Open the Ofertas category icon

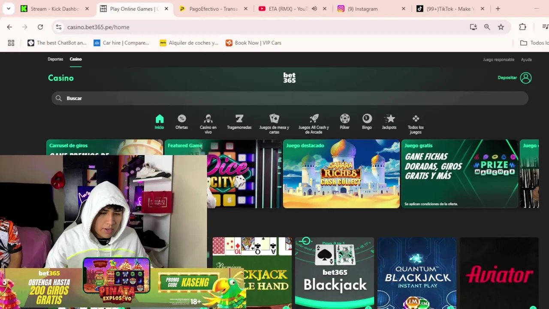pos(181,121)
